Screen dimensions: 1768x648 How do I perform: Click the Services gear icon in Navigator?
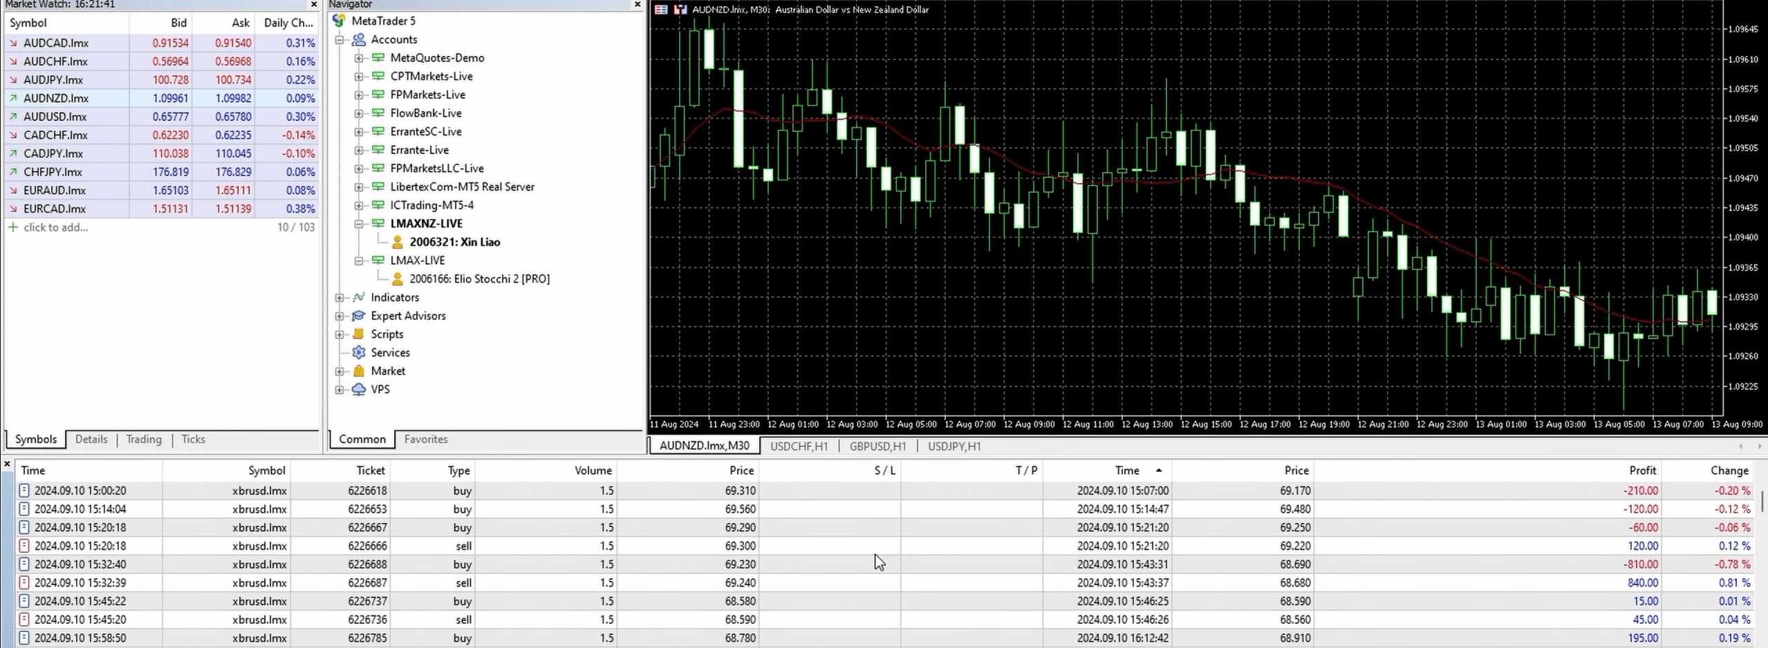point(358,352)
